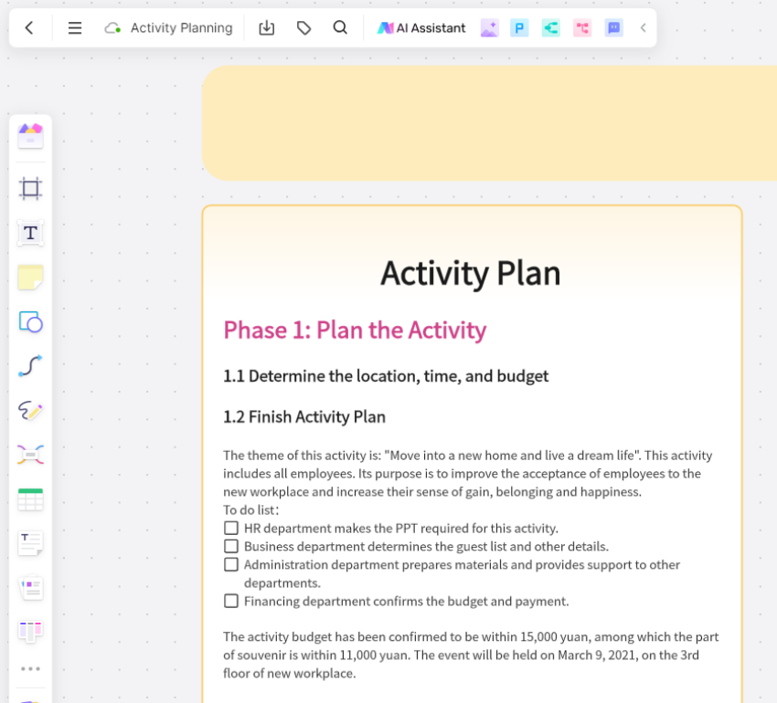Go back using the left arrow
777x703 pixels.
point(29,27)
